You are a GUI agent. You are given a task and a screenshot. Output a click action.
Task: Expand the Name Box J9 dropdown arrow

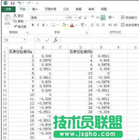coord(24,40)
